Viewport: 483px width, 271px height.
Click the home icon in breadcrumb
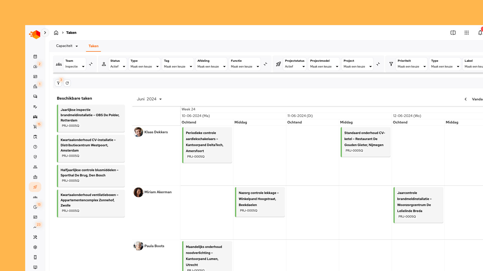point(56,33)
